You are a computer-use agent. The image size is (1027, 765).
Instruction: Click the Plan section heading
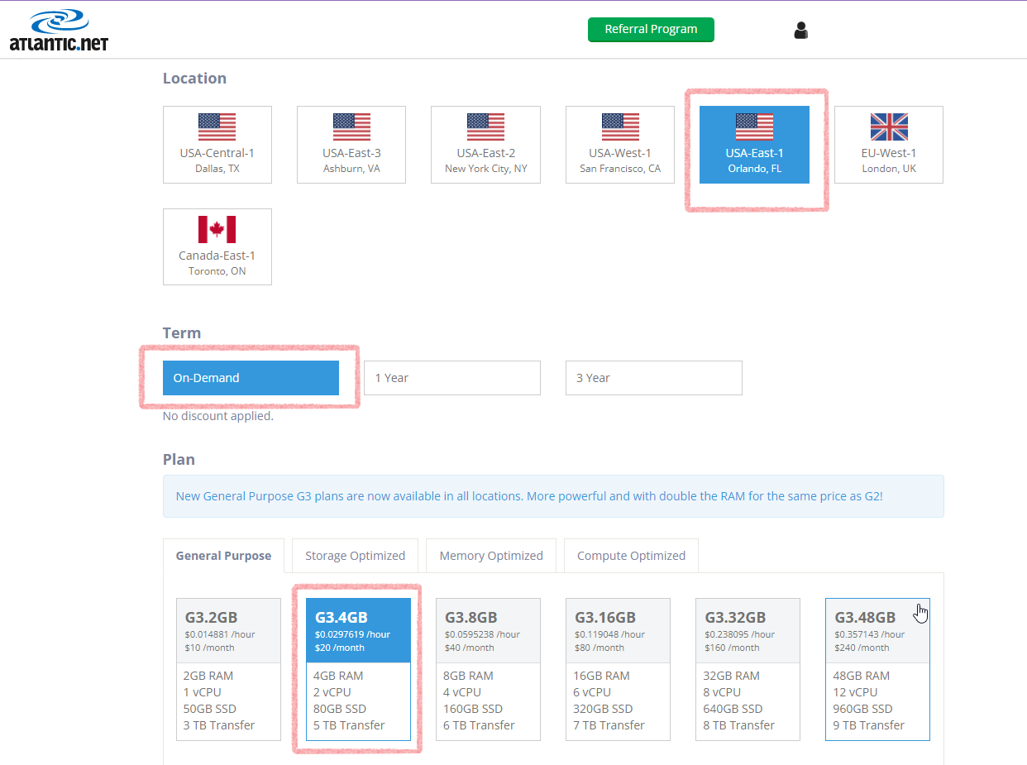point(179,460)
